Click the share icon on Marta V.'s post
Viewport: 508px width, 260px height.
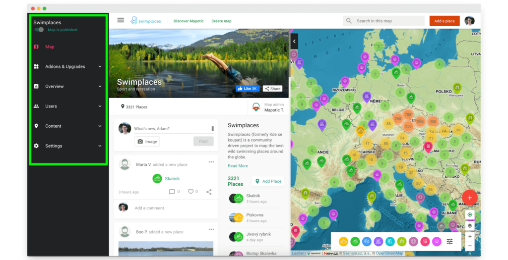209,192
